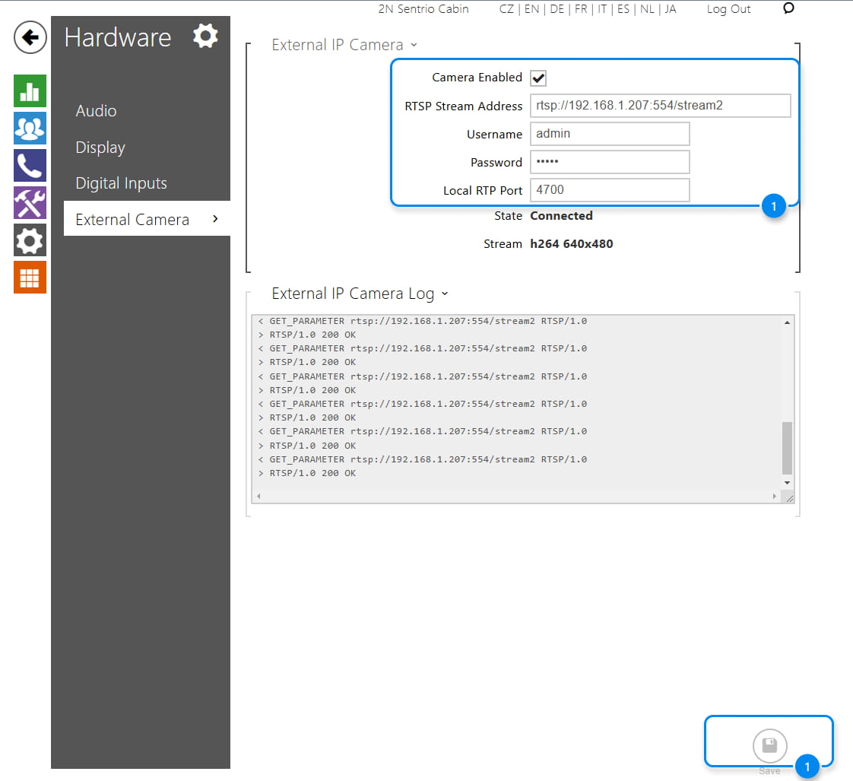Image resolution: width=853 pixels, height=781 pixels.
Task: Open the green Status chart icon
Action: tap(30, 91)
